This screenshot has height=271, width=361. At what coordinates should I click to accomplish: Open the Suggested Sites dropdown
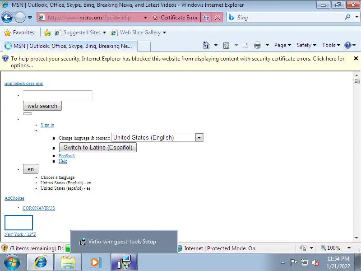[x=80, y=33]
